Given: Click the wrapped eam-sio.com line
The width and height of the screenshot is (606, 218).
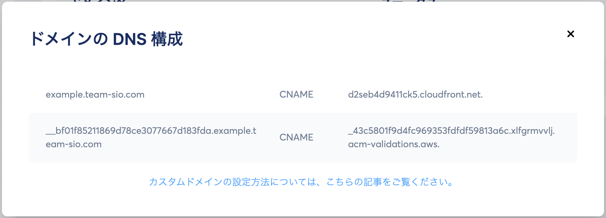Looking at the screenshot, I should pos(74,144).
